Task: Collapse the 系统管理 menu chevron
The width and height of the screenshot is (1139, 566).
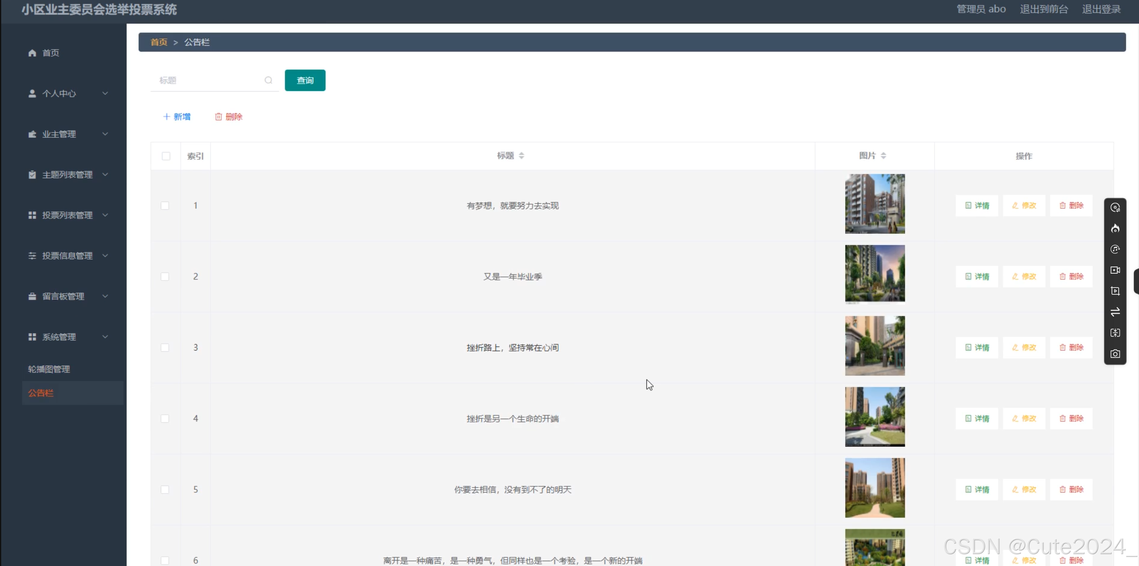Action: click(x=105, y=337)
